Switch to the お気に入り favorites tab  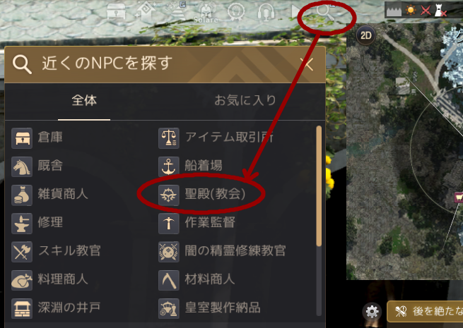pos(245,101)
